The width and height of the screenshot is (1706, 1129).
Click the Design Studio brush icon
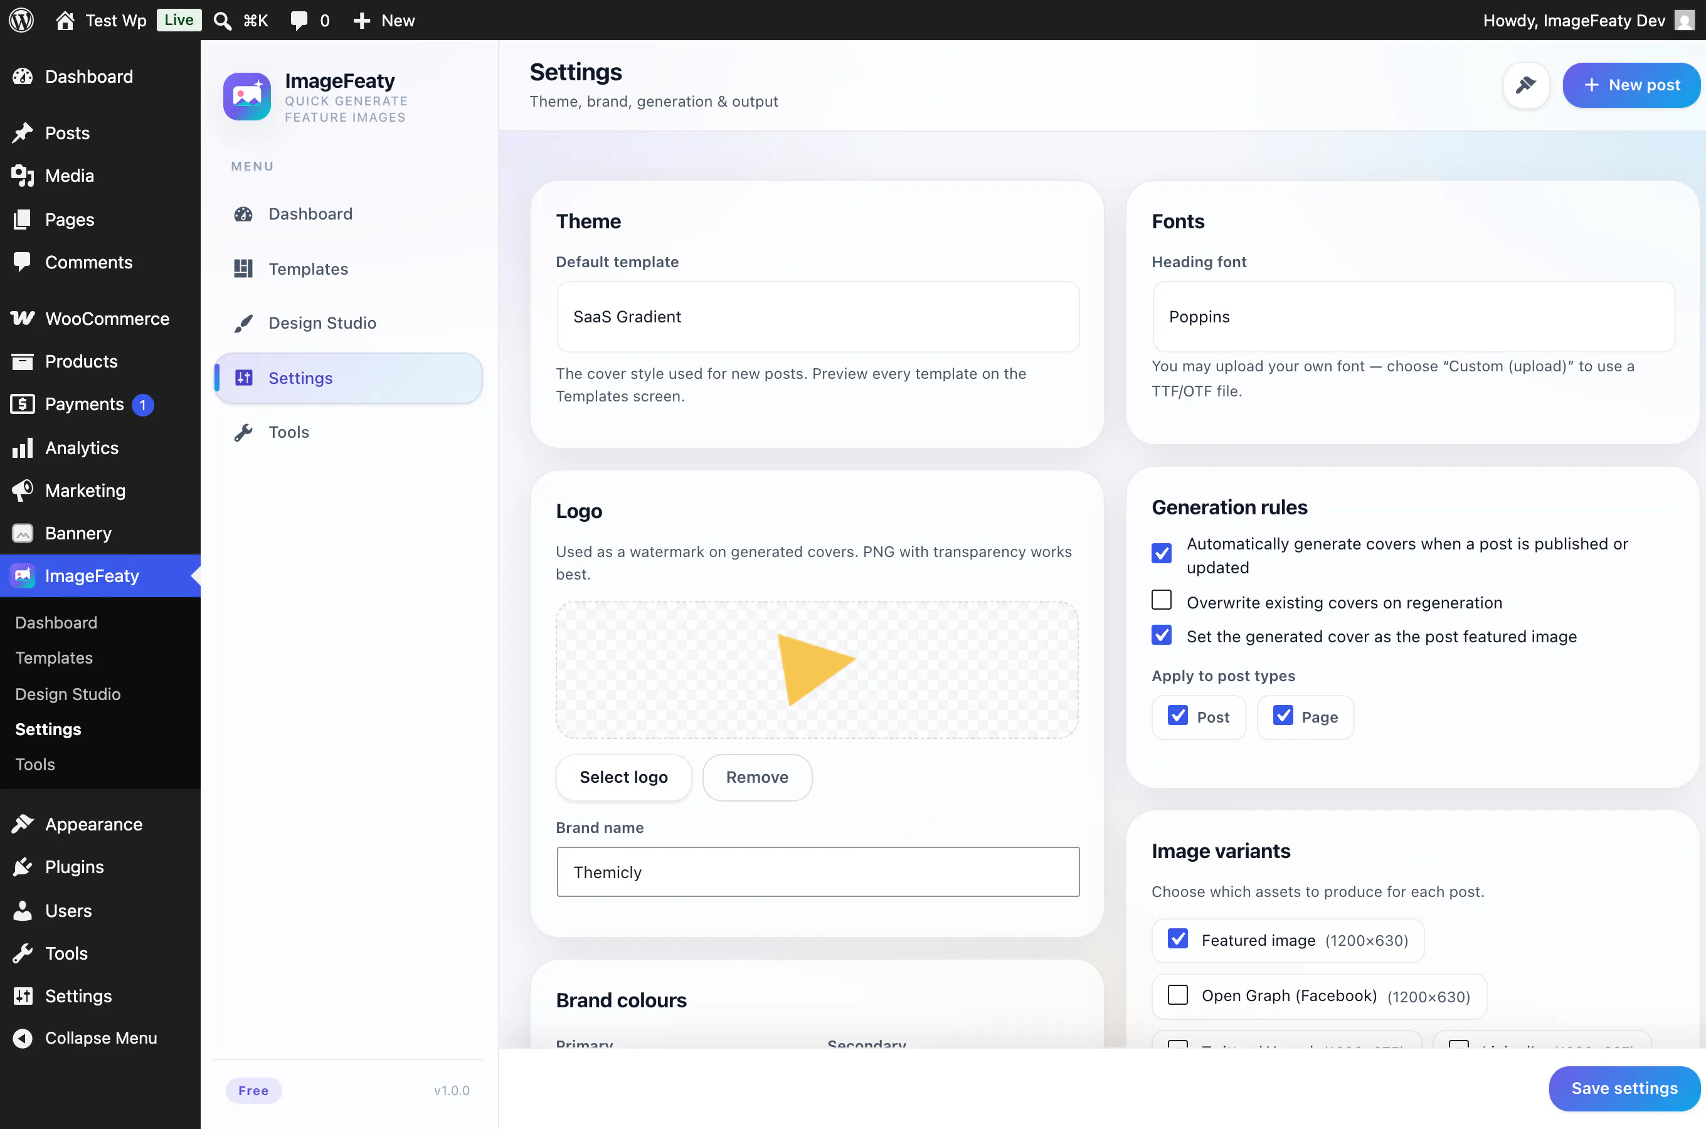243,323
